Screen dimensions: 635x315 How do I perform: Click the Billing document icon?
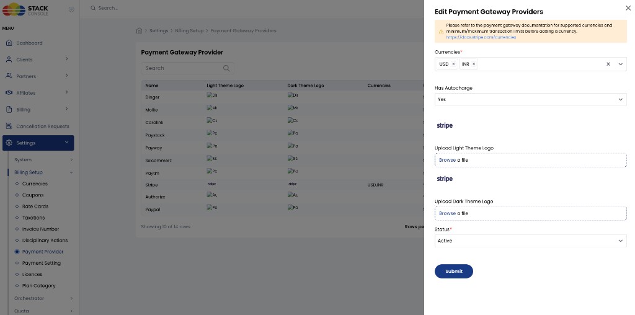9,109
